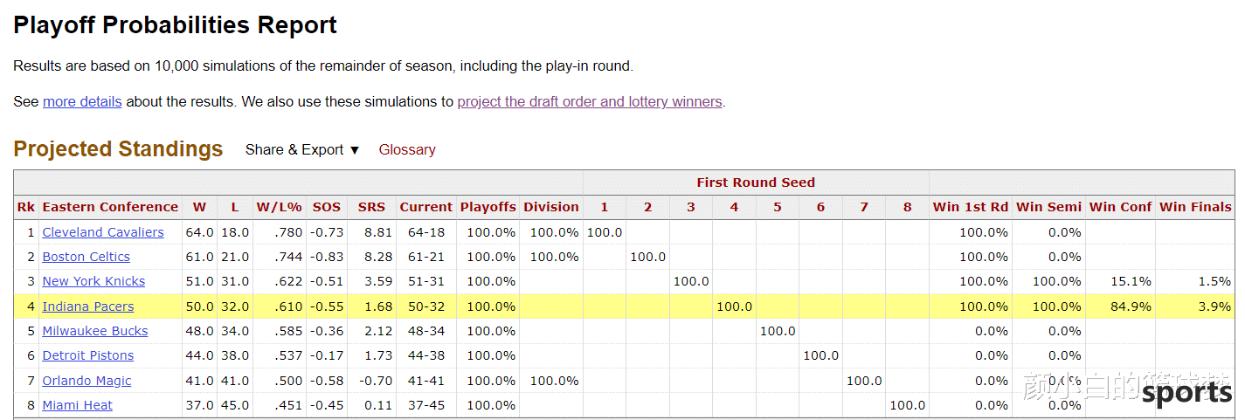
Task: Sort by the Playoffs column header
Action: 488,207
